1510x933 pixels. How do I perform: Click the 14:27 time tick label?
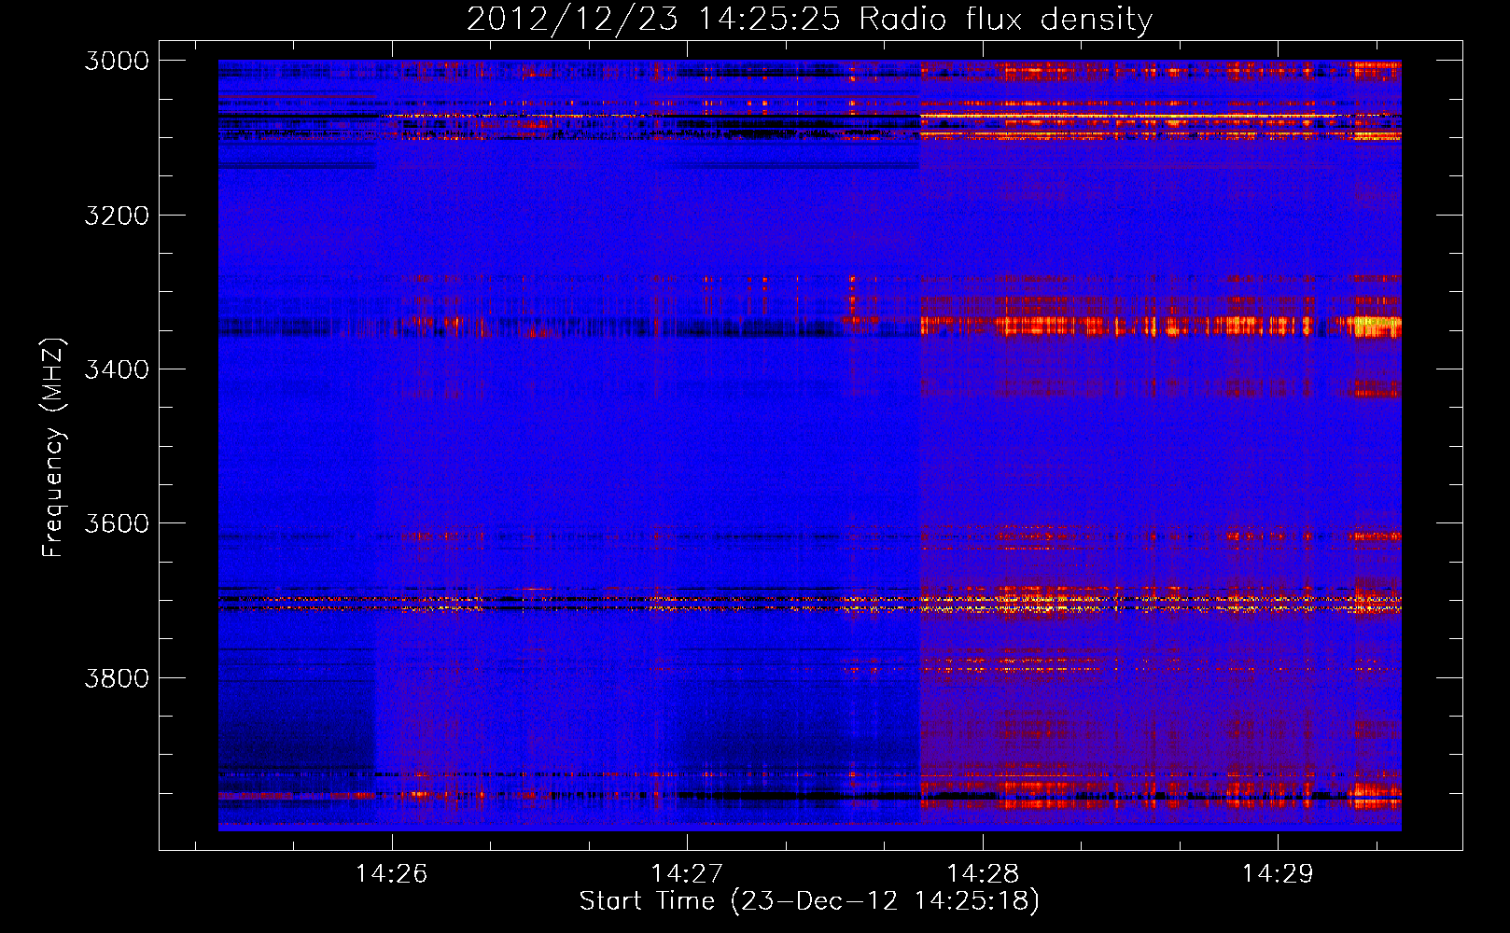[x=687, y=874]
